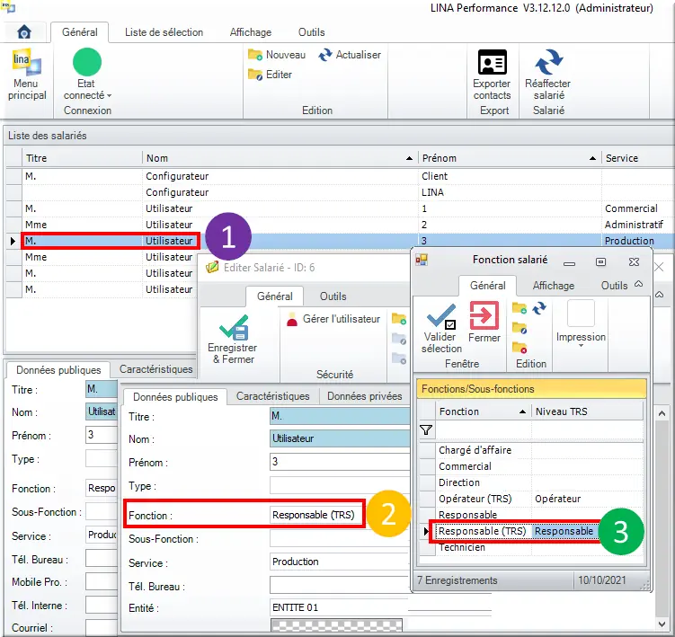
Task: Open the Outils tab in Fonction salarié
Action: [614, 286]
